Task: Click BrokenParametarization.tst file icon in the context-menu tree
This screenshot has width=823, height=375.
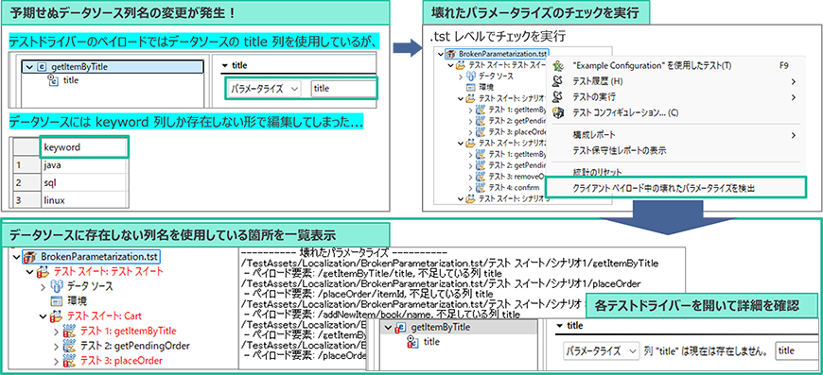Action: point(450,54)
